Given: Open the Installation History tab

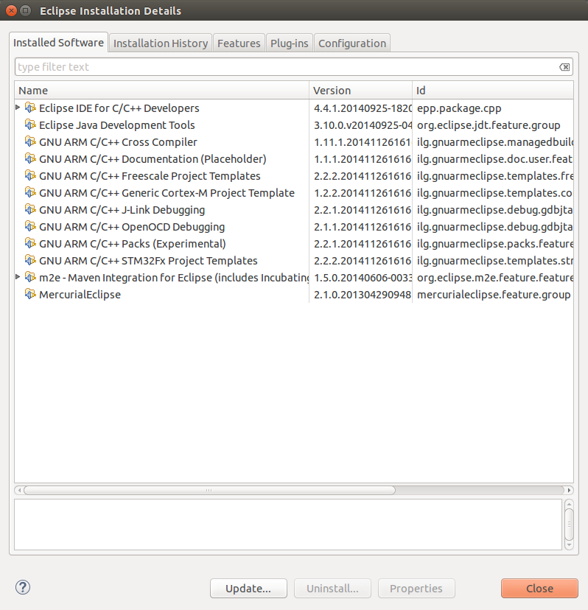Looking at the screenshot, I should click(x=161, y=43).
